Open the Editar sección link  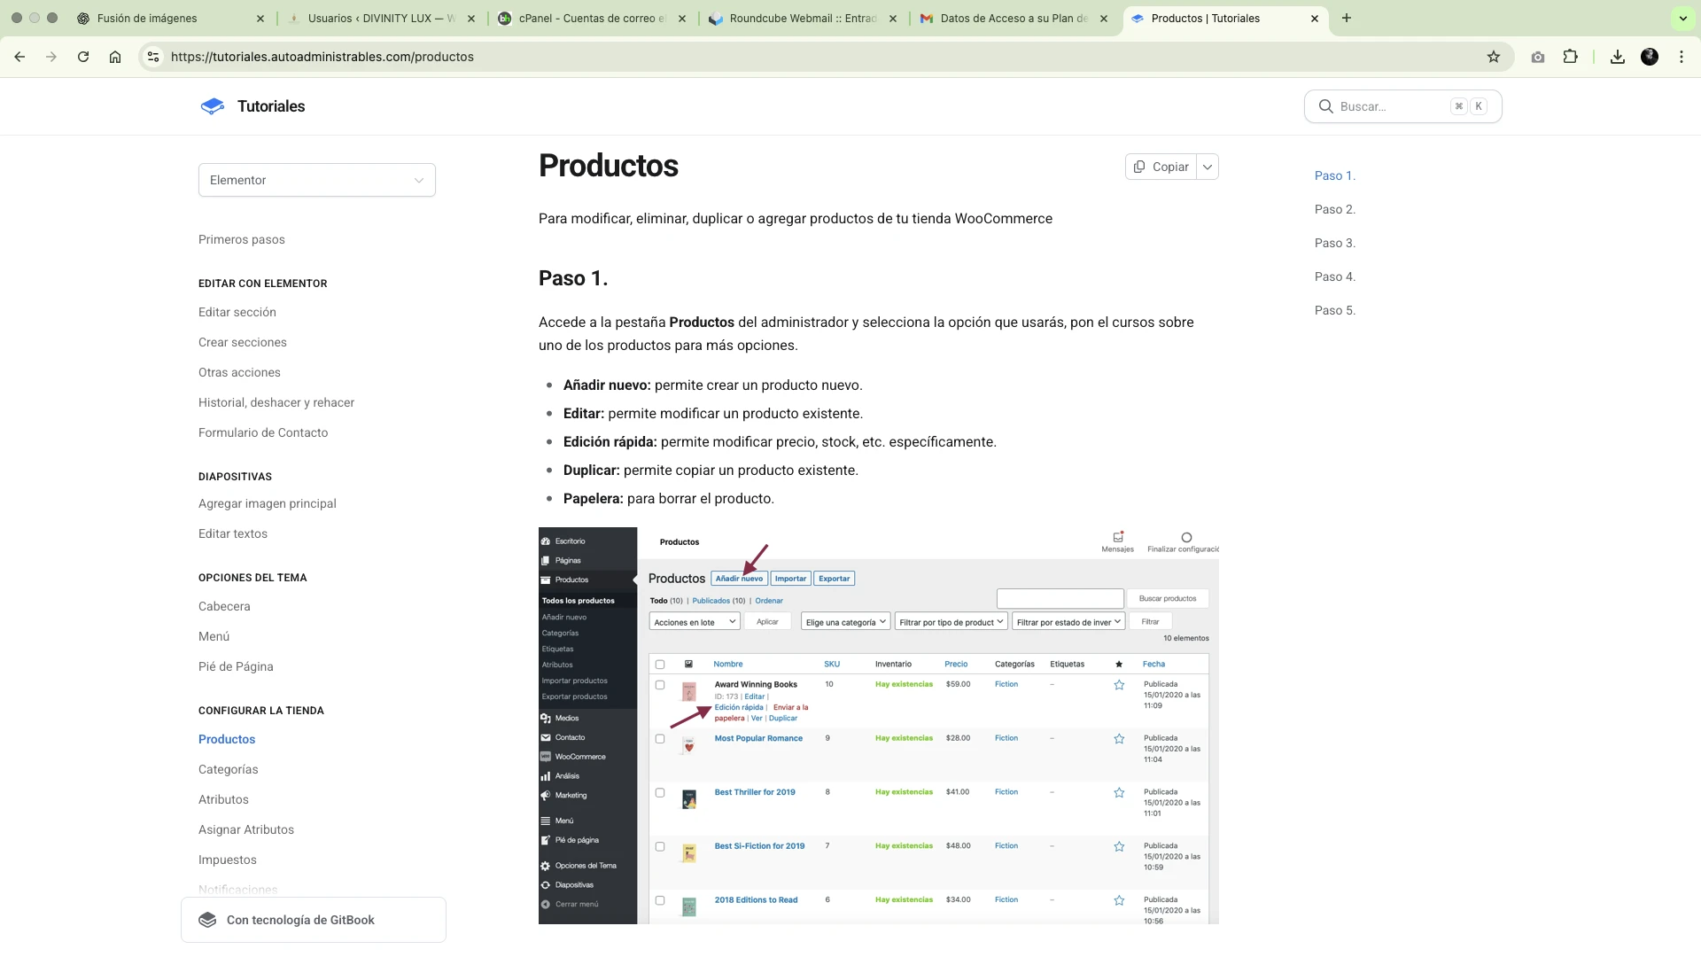click(x=237, y=312)
